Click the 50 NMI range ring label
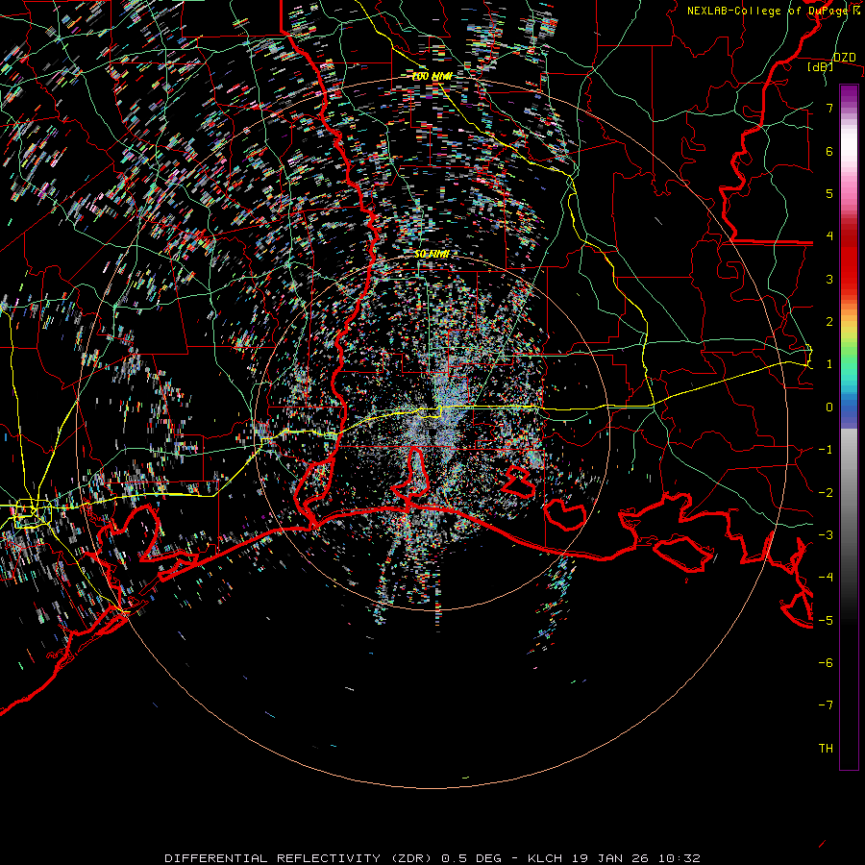Image resolution: width=865 pixels, height=865 pixels. (432, 255)
